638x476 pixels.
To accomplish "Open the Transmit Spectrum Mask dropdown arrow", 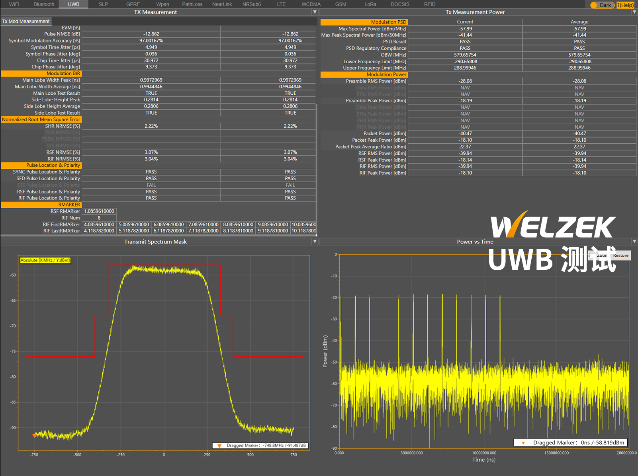I will 315,242.
